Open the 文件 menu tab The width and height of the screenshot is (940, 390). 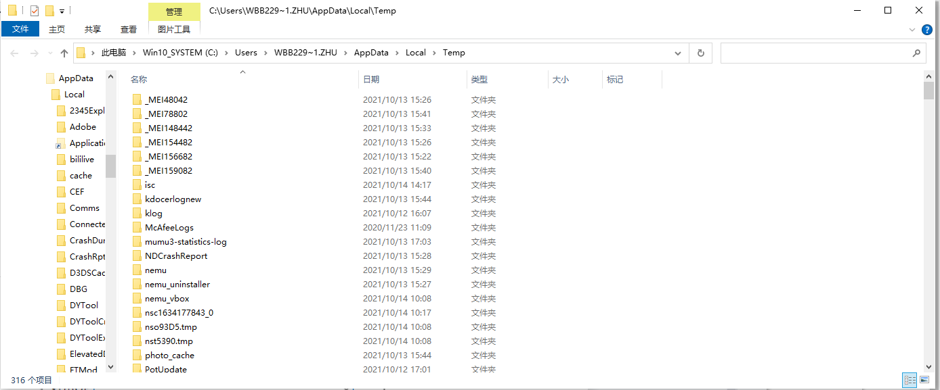tap(20, 29)
